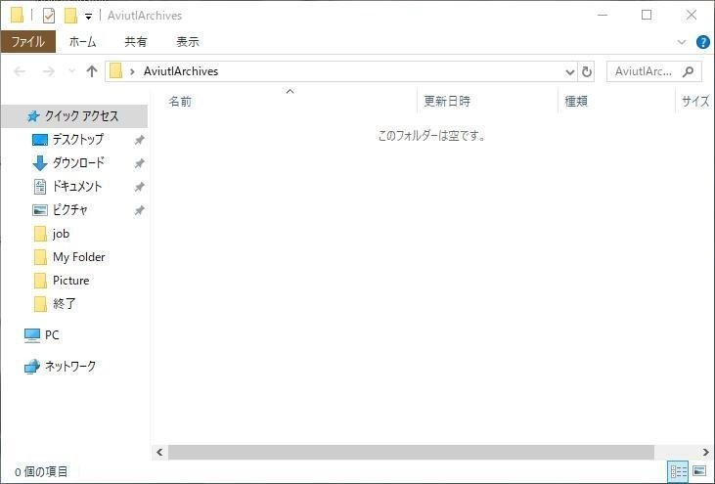Open the address bar history dropdown
The image size is (715, 484).
(x=569, y=72)
